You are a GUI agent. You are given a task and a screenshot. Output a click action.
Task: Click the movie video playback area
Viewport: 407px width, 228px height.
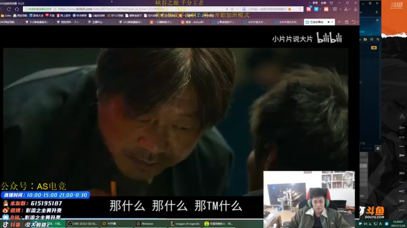tap(176, 122)
